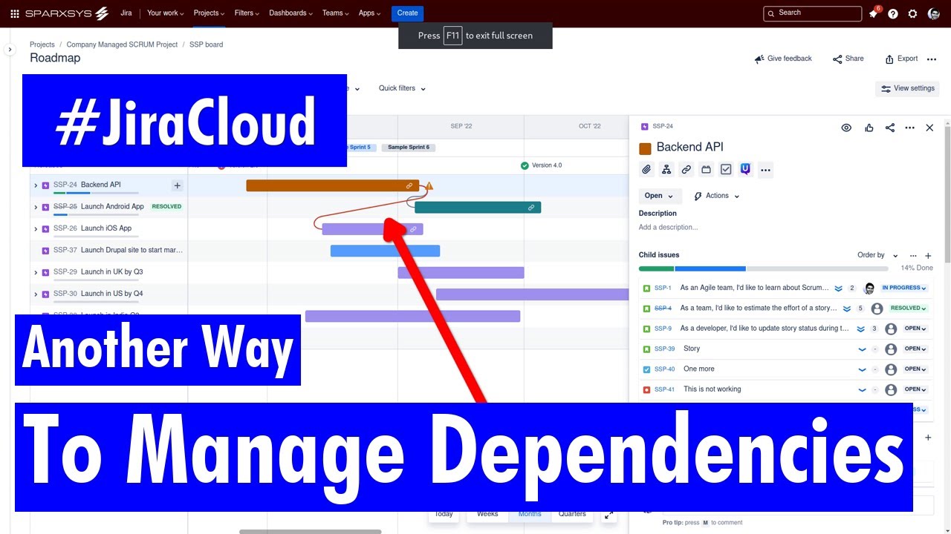951x534 pixels.
Task: Click Give feedback
Action: click(x=783, y=59)
